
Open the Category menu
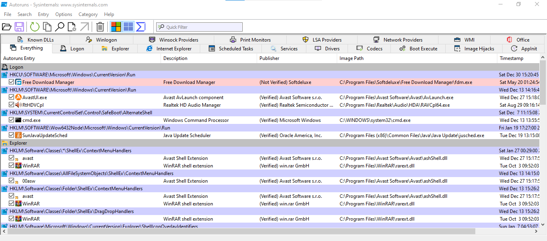pyautogui.click(x=88, y=14)
